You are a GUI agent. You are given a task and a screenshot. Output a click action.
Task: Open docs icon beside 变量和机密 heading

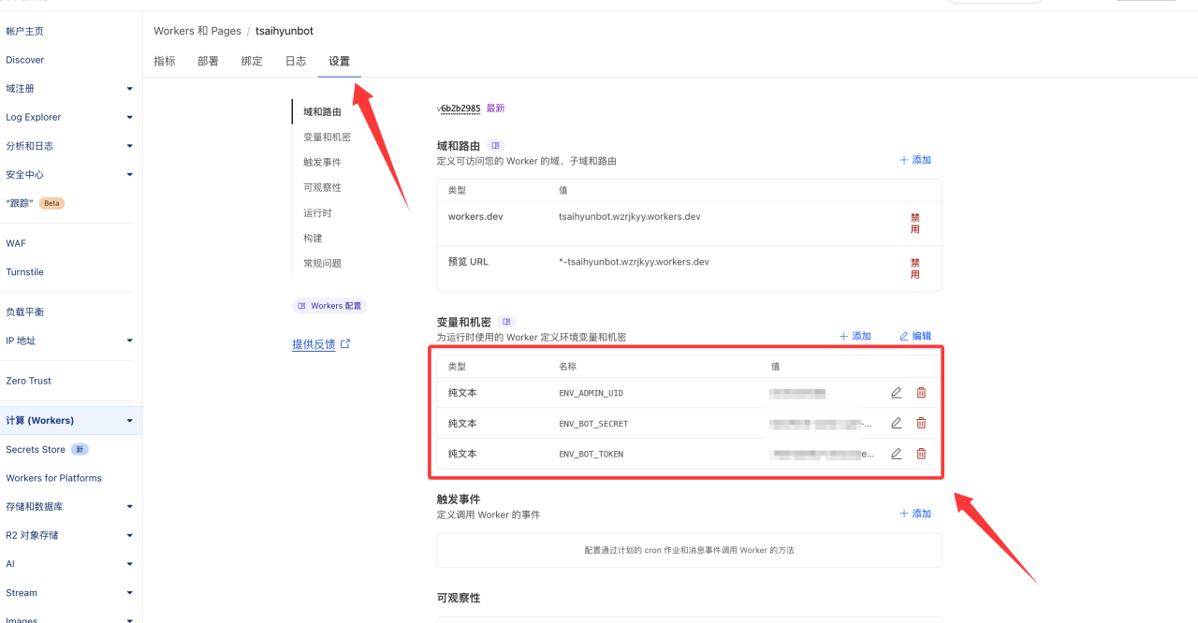tap(507, 322)
